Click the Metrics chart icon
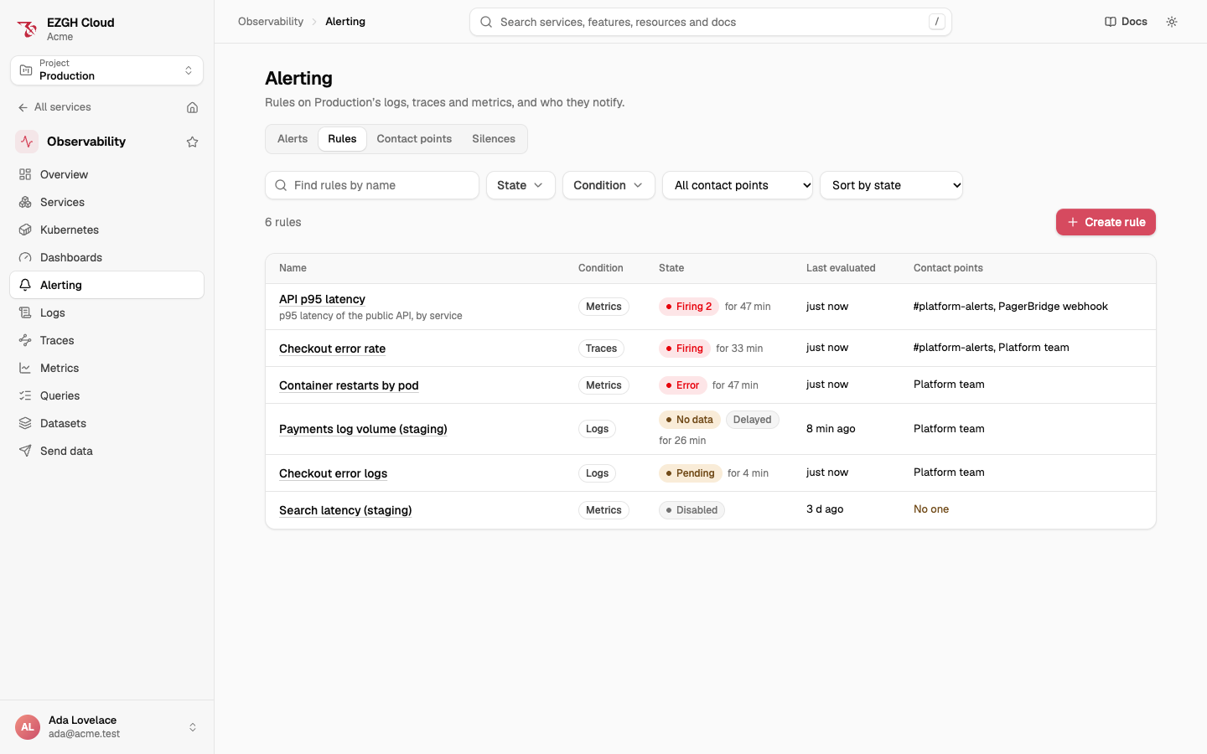 click(x=25, y=368)
